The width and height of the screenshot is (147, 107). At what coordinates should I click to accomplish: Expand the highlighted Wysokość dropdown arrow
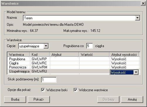tap(136, 73)
